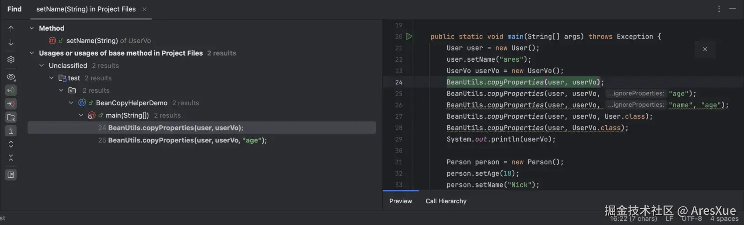Collapse the Unclassified results node
Image resolution: width=744 pixels, height=225 pixels.
click(x=41, y=66)
